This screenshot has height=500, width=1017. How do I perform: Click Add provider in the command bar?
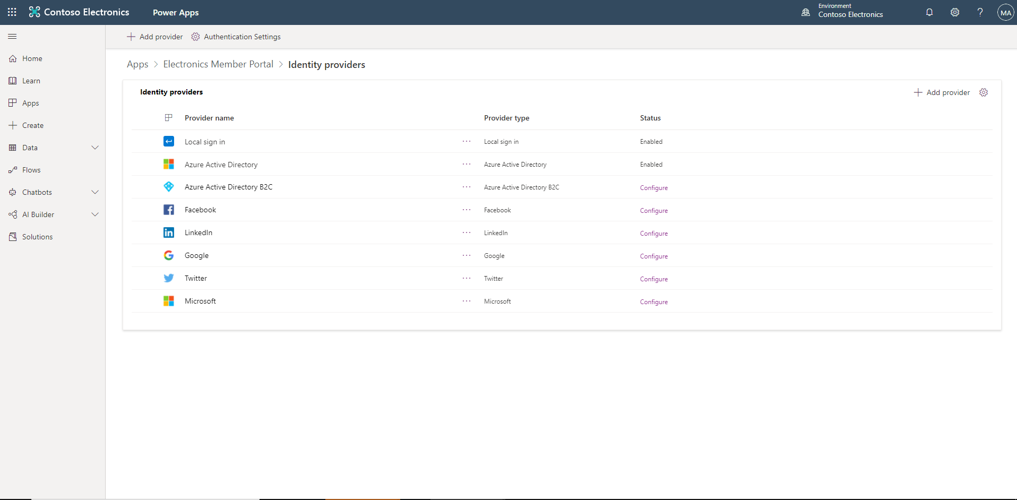pyautogui.click(x=155, y=37)
